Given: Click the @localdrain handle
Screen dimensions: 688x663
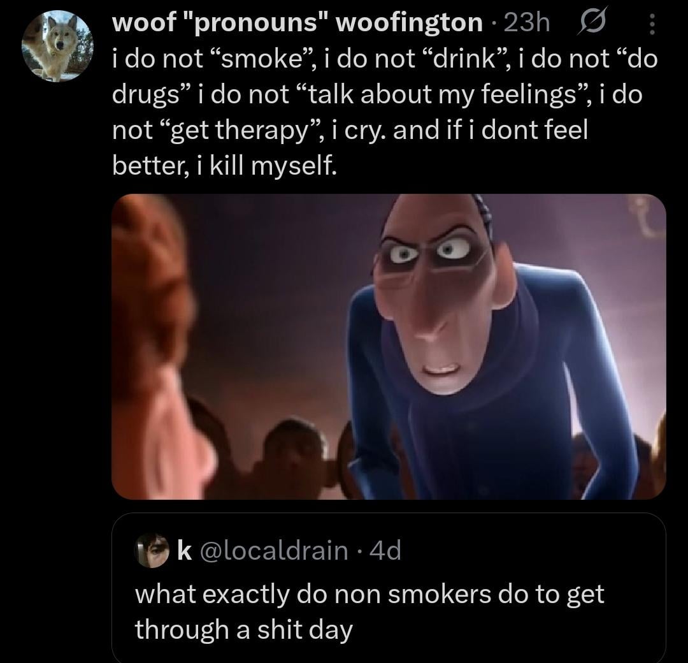Looking at the screenshot, I should point(274,550).
